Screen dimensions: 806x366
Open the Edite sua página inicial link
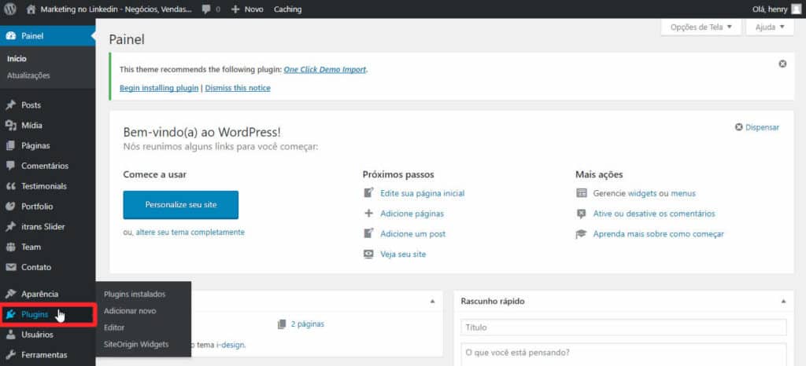click(422, 193)
